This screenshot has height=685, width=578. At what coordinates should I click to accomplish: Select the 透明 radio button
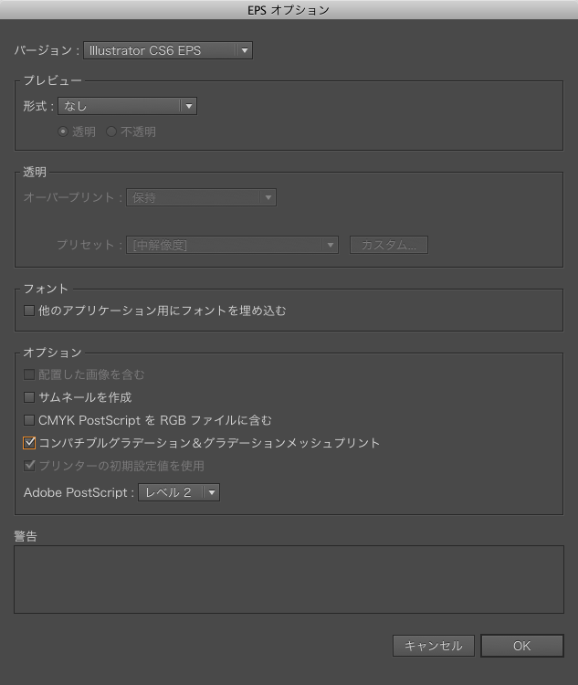63,132
